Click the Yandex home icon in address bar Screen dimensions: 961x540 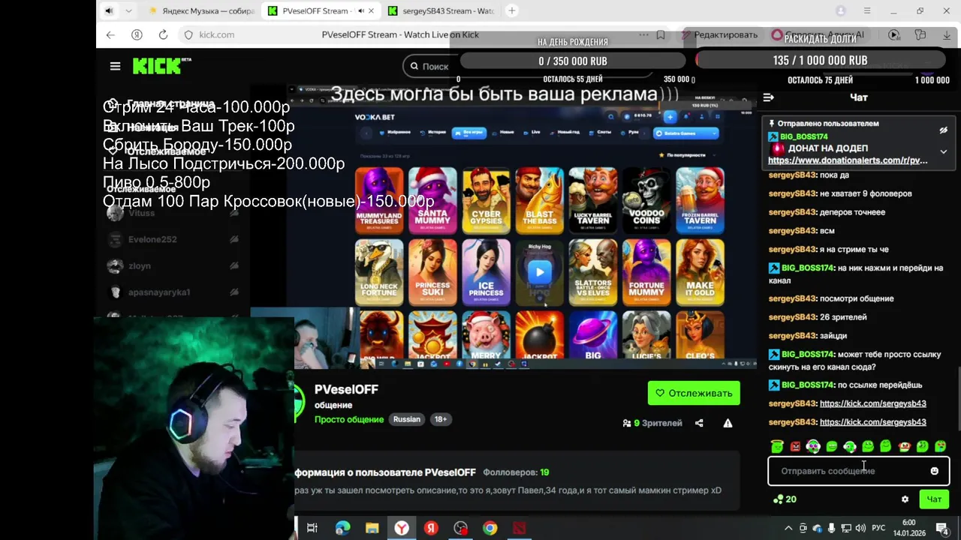(137, 34)
